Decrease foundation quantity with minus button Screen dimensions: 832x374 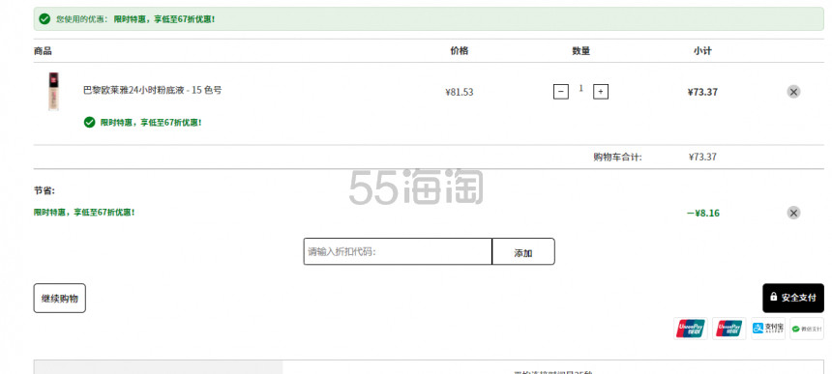pyautogui.click(x=561, y=92)
